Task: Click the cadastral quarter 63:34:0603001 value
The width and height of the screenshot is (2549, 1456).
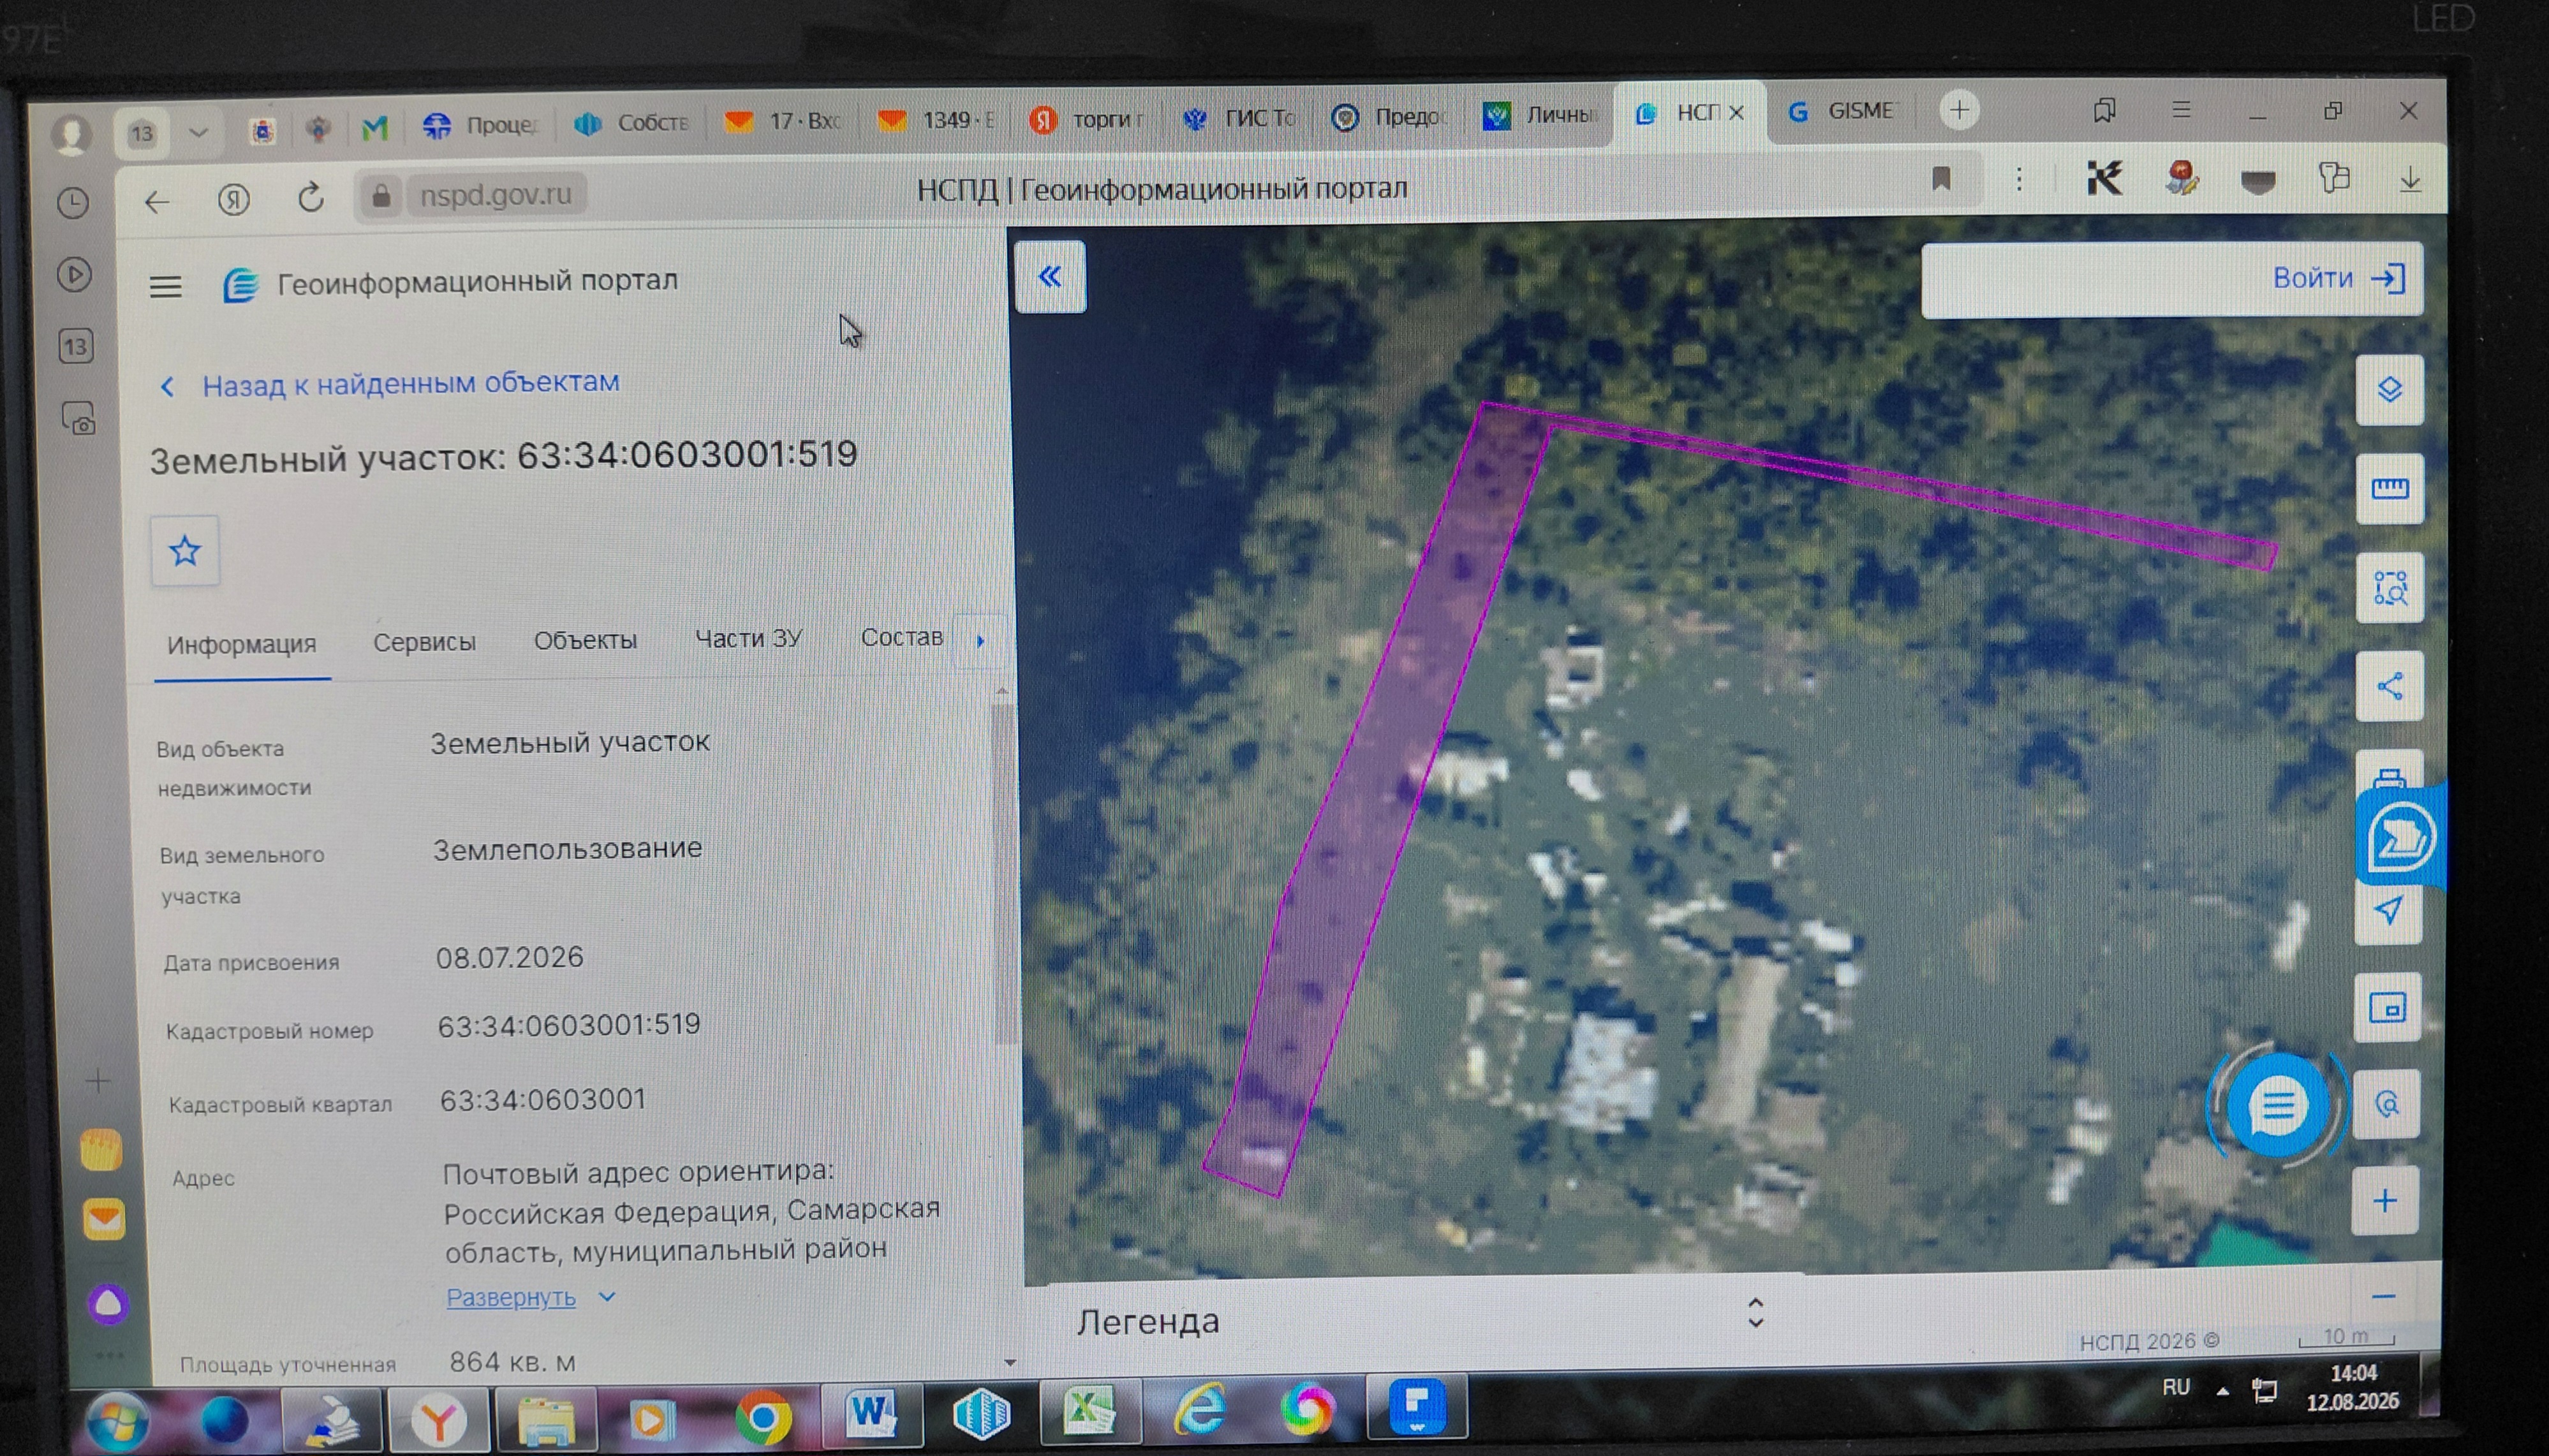Action: pyautogui.click(x=543, y=1100)
